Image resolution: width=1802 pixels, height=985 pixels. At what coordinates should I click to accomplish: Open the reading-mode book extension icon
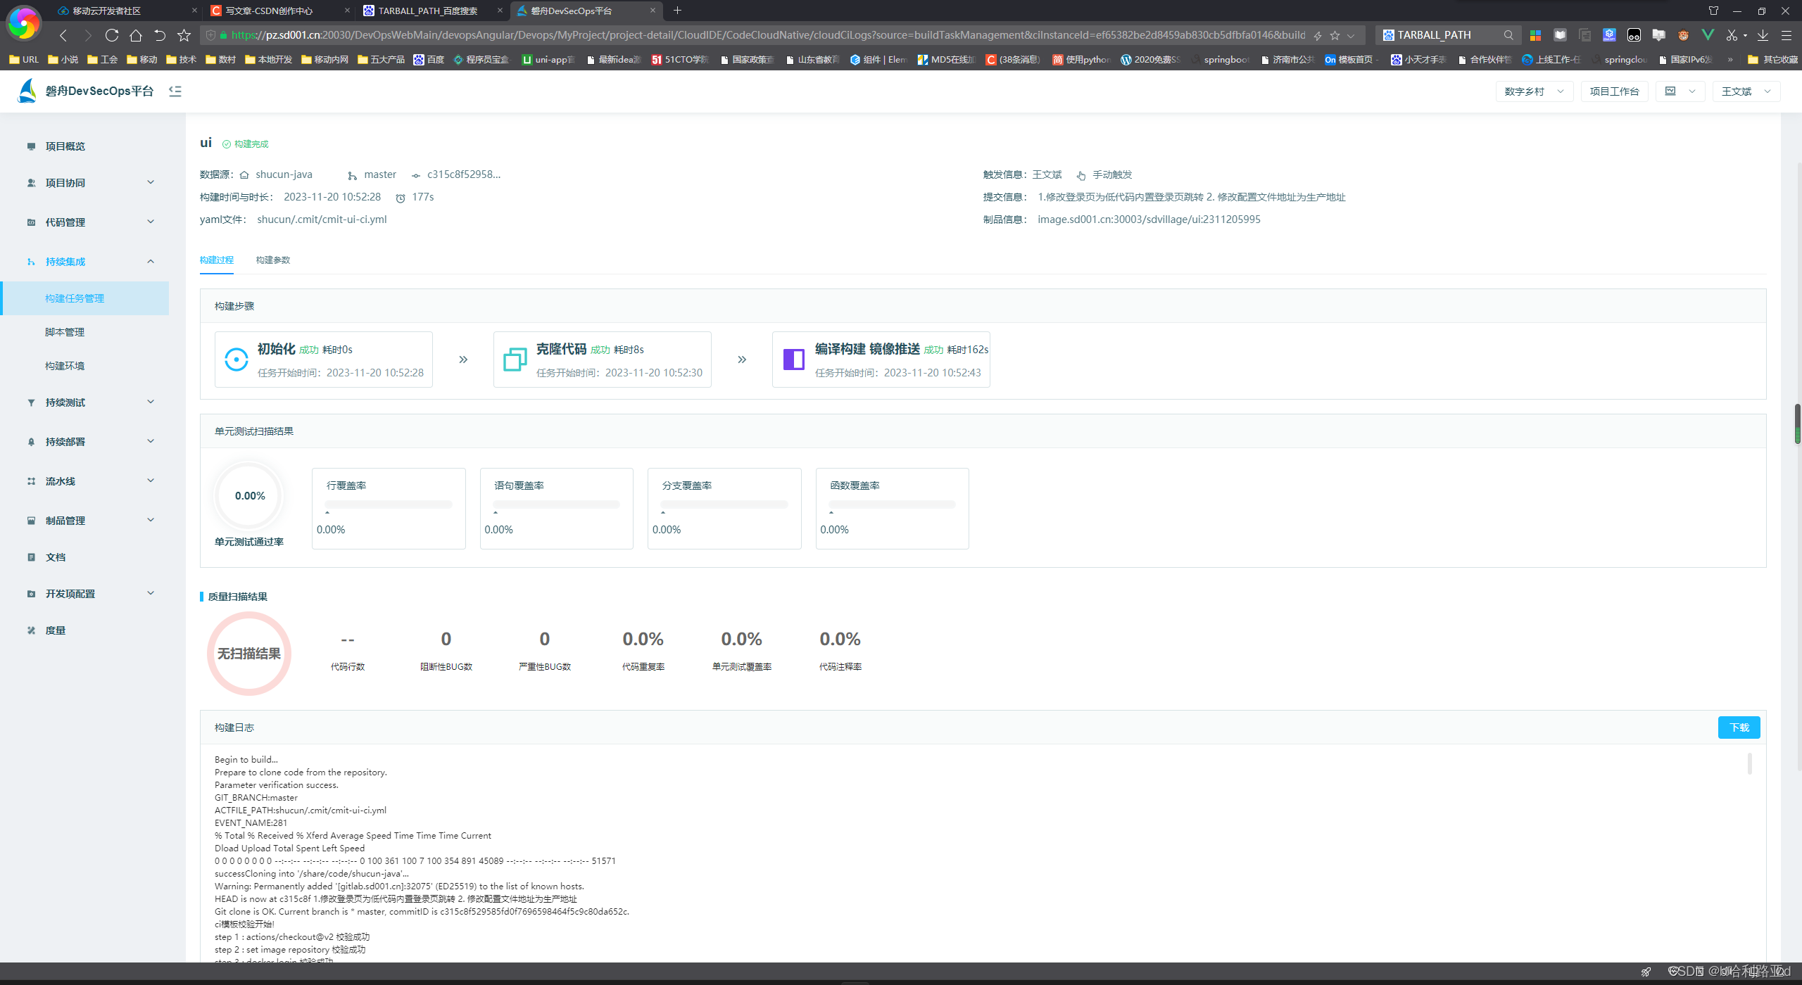tap(1561, 35)
